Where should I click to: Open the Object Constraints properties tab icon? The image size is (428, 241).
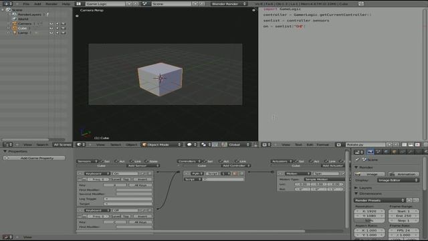(403, 152)
